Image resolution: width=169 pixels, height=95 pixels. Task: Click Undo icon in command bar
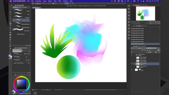pos(44,3)
